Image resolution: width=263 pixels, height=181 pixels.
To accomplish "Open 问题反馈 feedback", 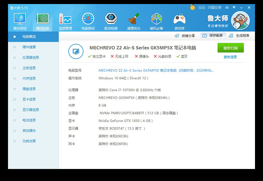I will [214, 8].
